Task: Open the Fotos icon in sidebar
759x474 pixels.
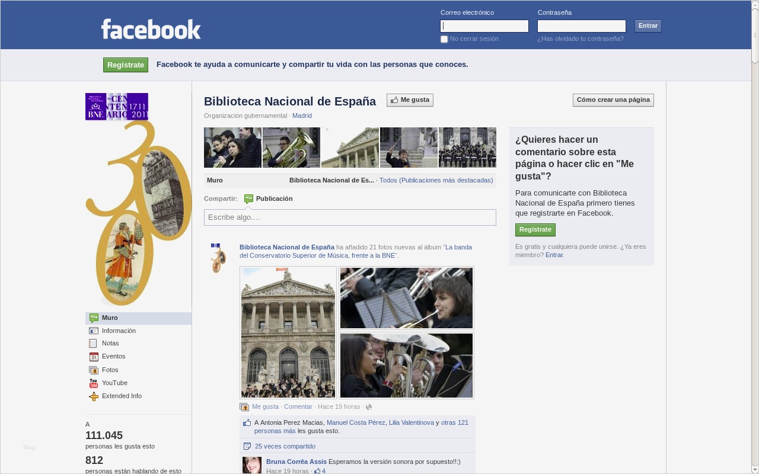Action: click(94, 370)
